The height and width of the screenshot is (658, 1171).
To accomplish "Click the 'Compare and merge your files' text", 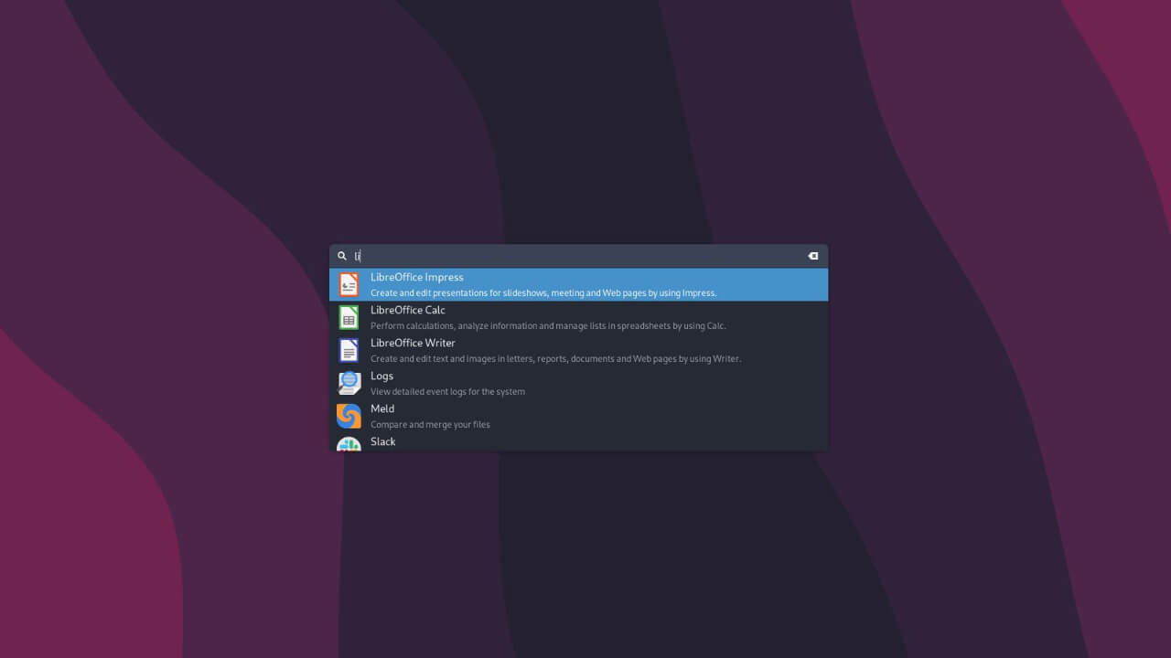I will coord(430,424).
